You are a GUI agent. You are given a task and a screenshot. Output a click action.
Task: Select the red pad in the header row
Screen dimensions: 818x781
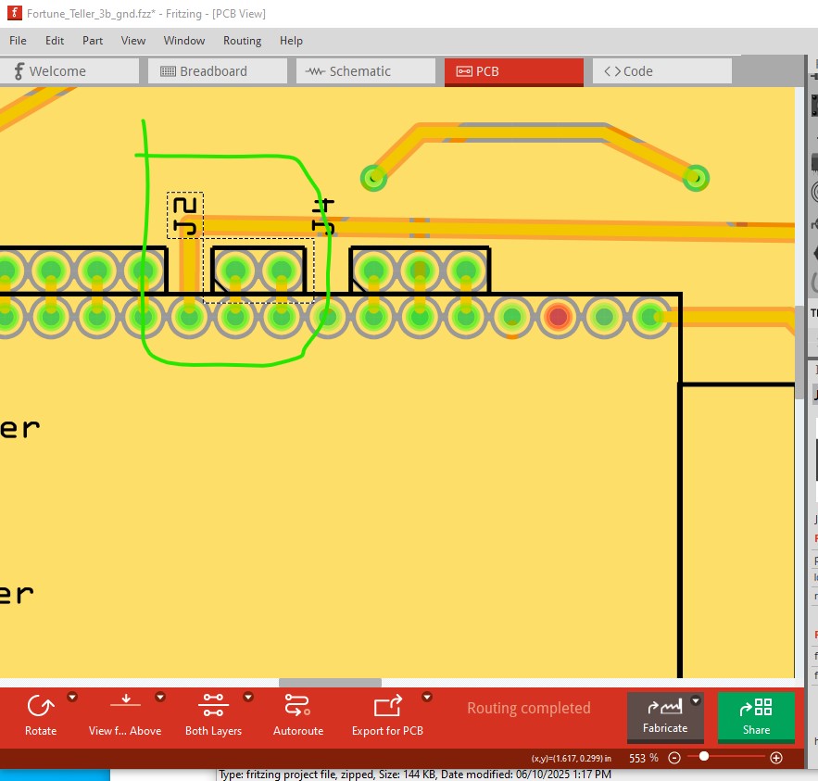[558, 318]
